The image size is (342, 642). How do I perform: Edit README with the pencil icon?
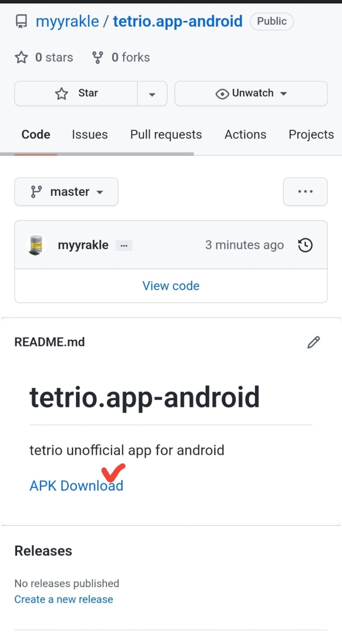(313, 342)
